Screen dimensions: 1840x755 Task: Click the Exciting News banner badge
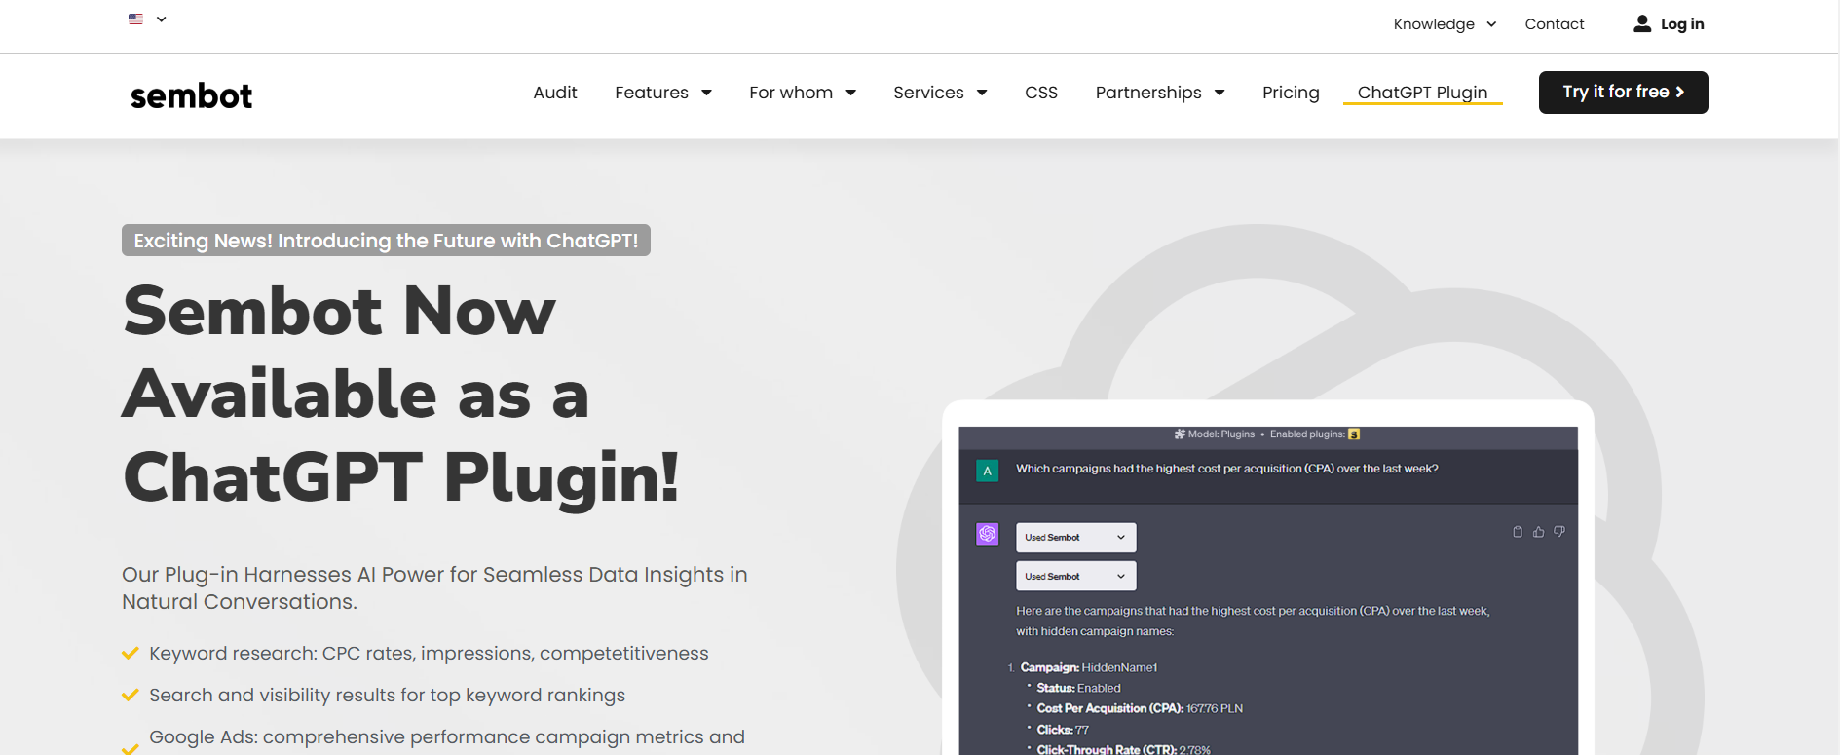click(x=386, y=241)
